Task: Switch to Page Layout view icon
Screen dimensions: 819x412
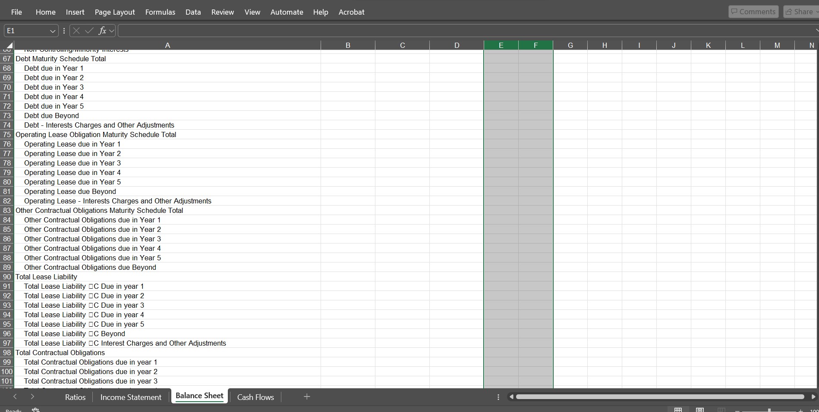Action: [700, 410]
